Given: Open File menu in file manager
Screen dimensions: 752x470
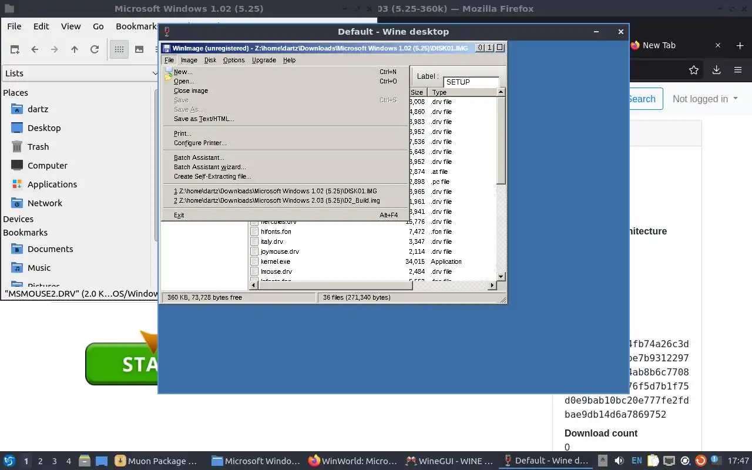Looking at the screenshot, I should (x=14, y=26).
